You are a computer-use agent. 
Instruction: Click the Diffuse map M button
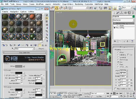pos(24,66)
